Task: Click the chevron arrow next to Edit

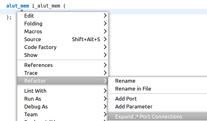Action: 105,16
